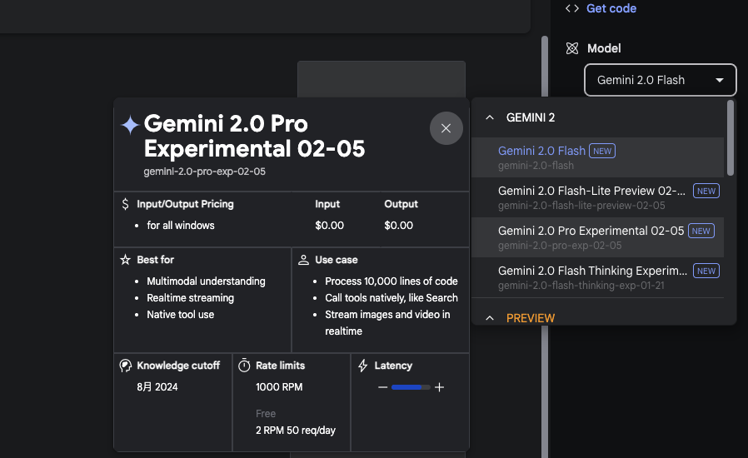
Task: Click the gemini-2.0-pro-exp-02-05 model ID text
Action: (205, 172)
